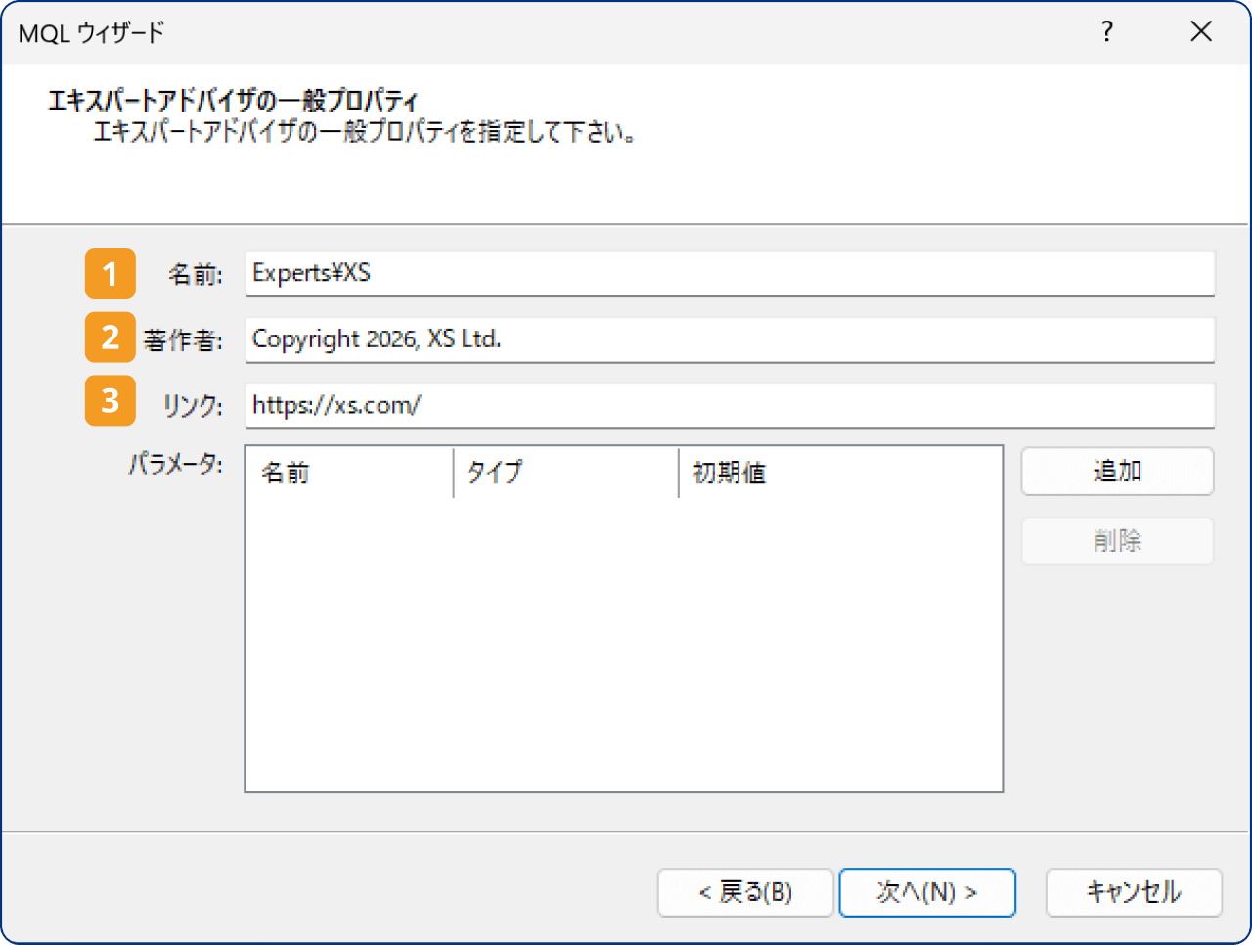Click the 削除 button
1252x945 pixels.
1117,541
